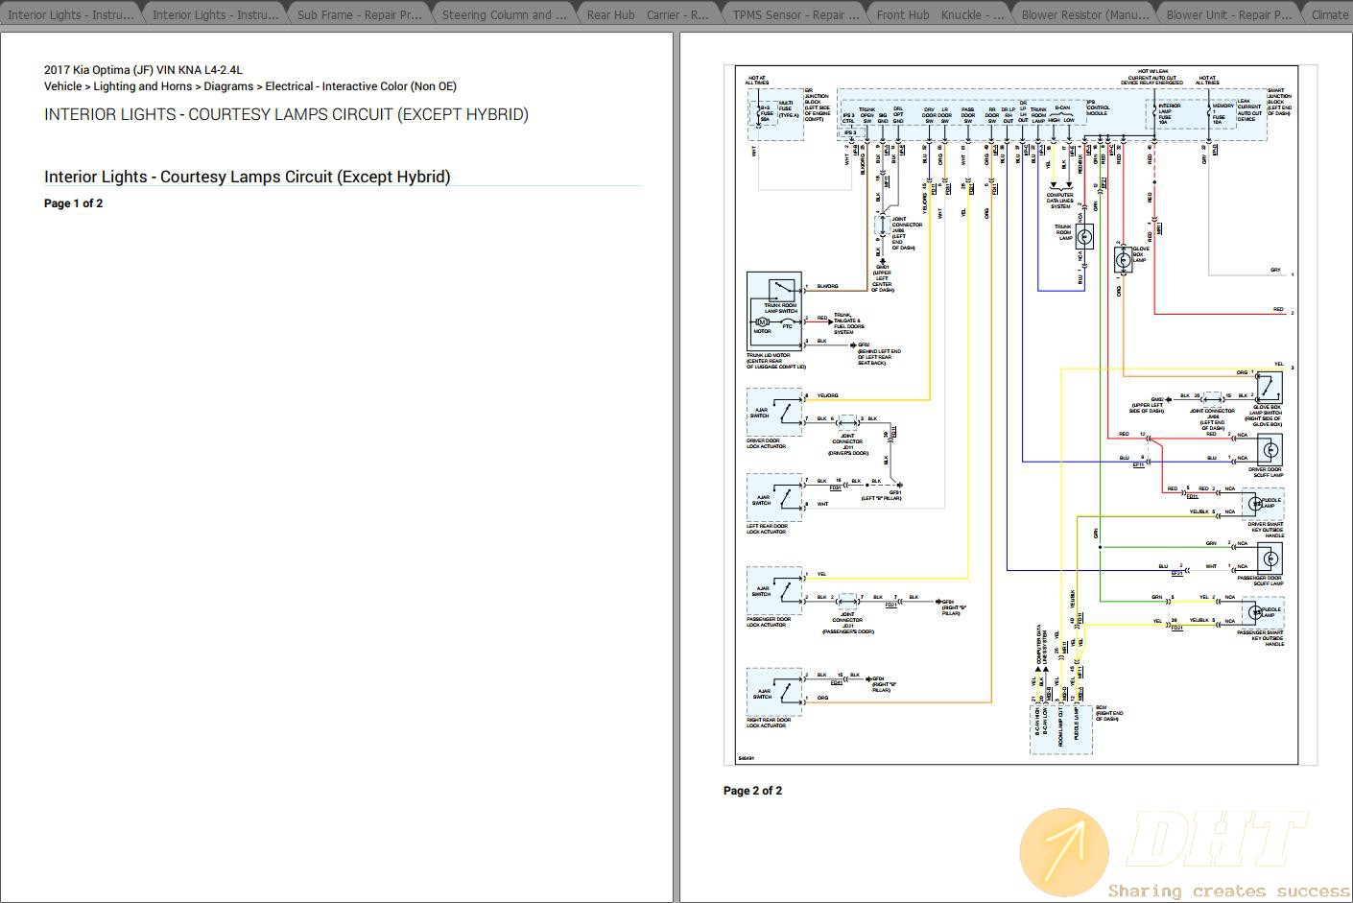Click the TRUNK, TAILGATE & FUEL DOORS SYSTEM reference
Image resolution: width=1353 pixels, height=903 pixels.
(849, 323)
